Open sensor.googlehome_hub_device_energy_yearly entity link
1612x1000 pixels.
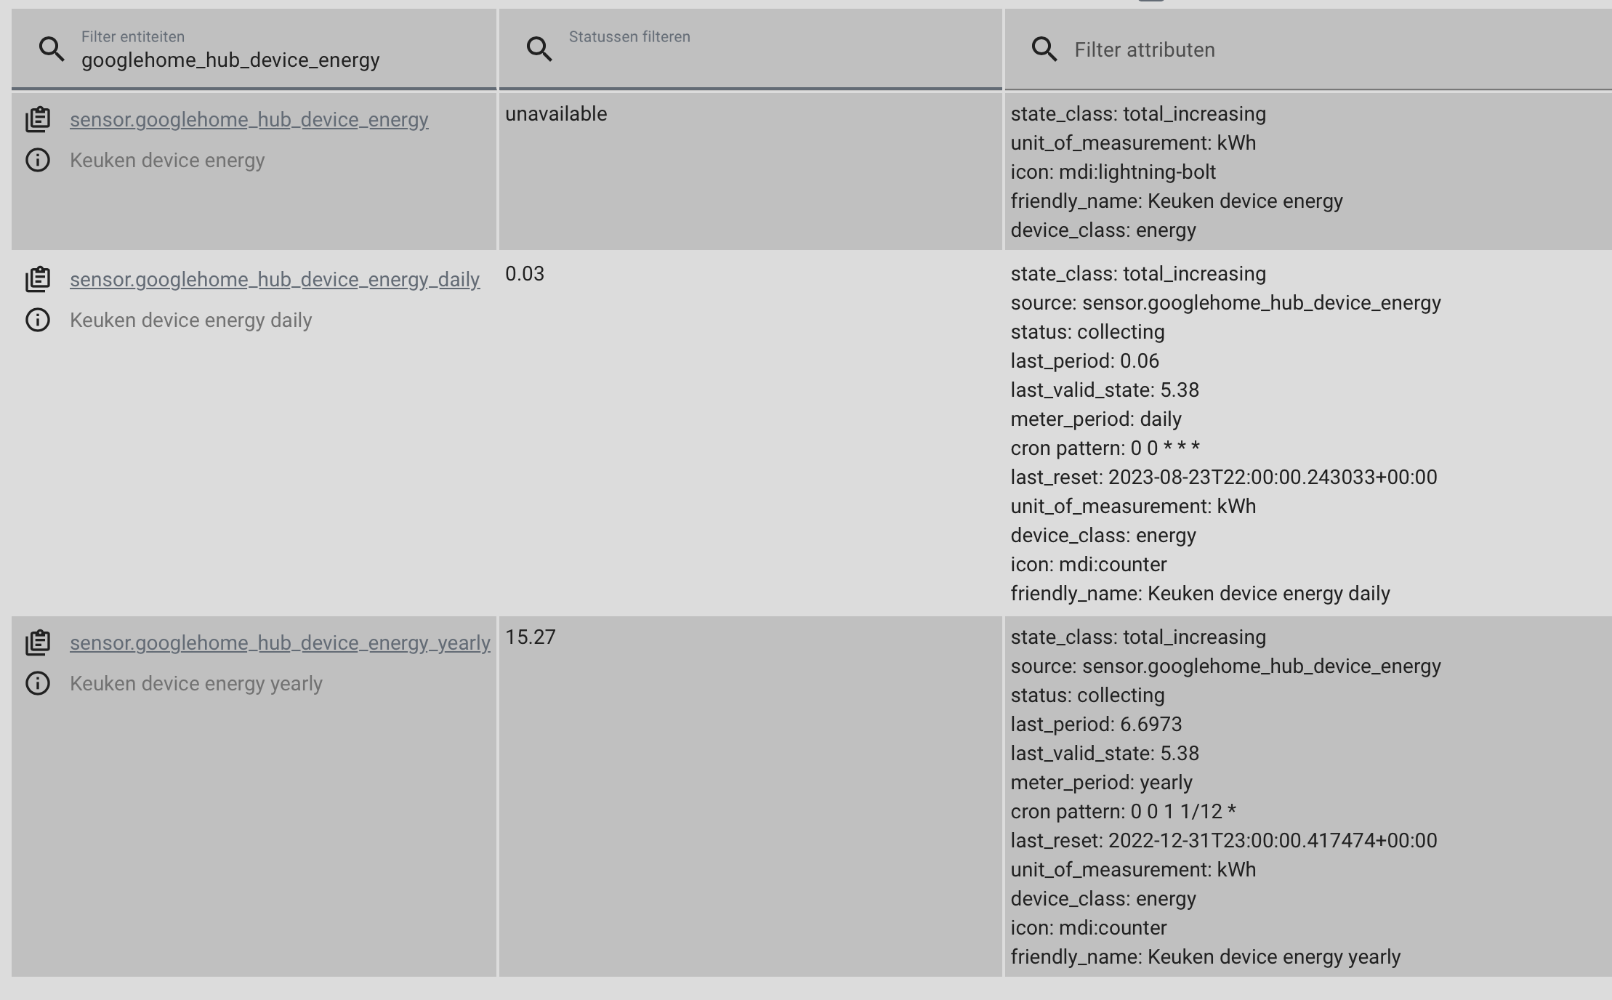pyautogui.click(x=281, y=642)
